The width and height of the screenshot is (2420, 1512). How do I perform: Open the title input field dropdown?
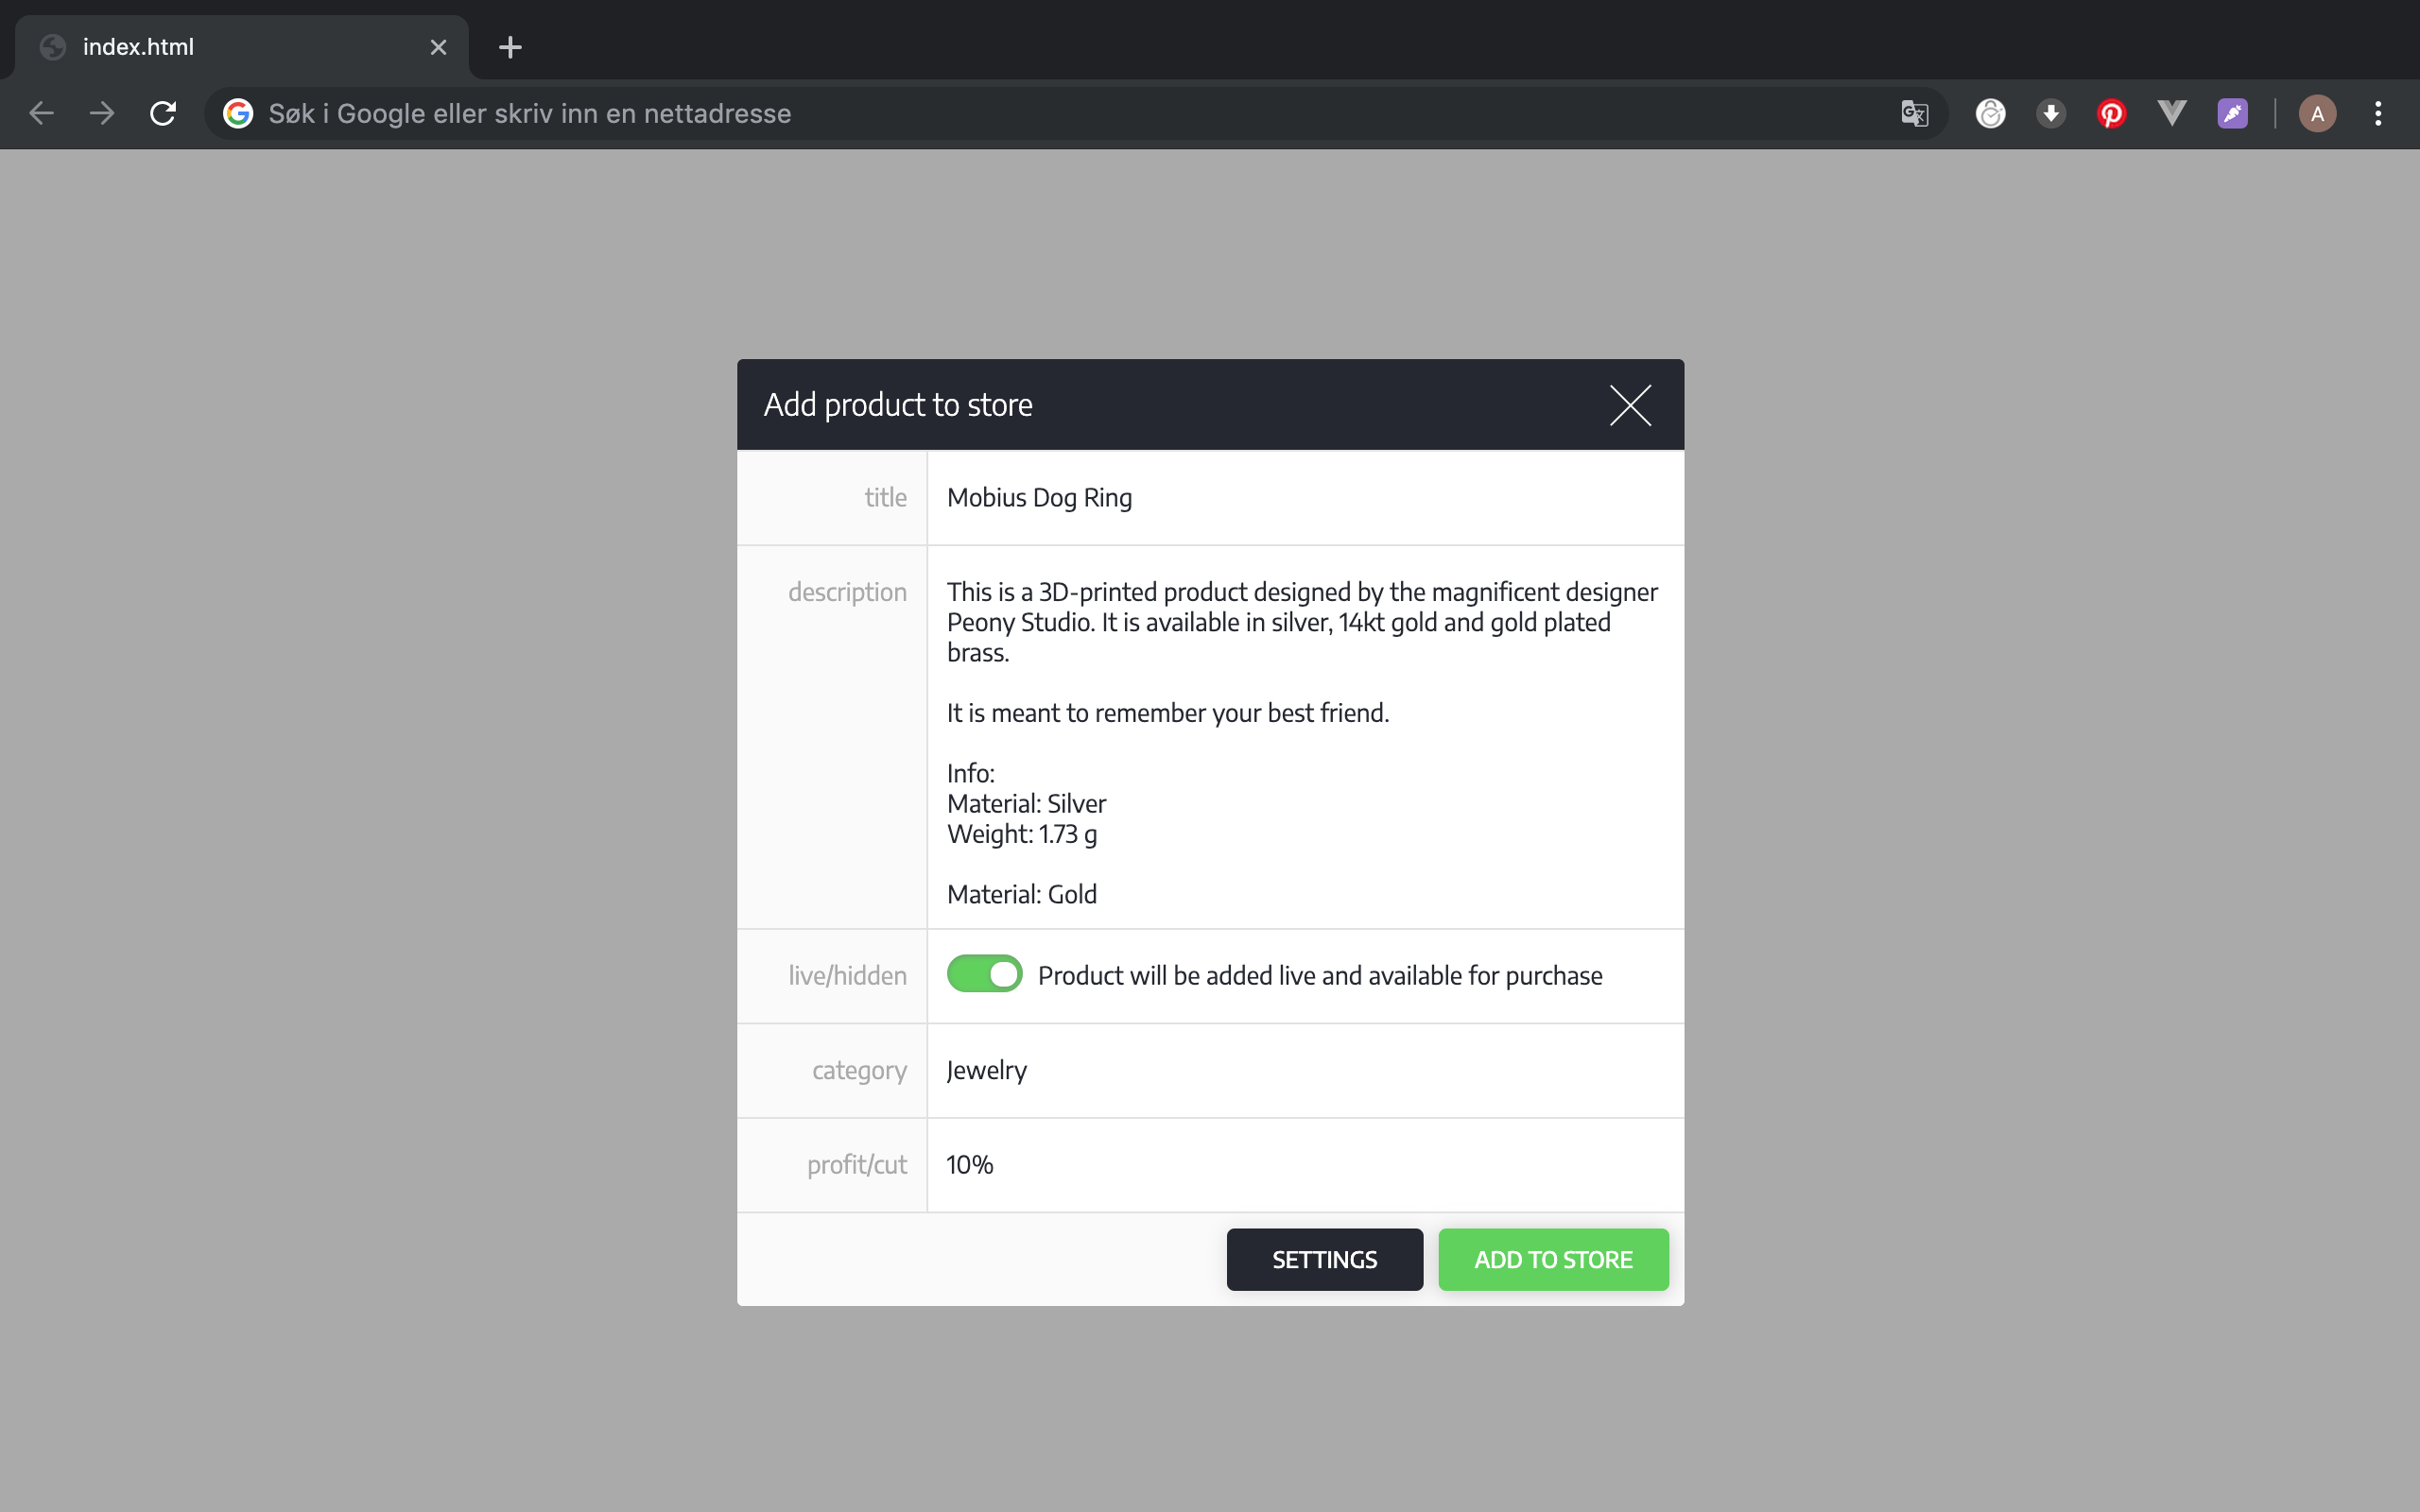click(1304, 496)
